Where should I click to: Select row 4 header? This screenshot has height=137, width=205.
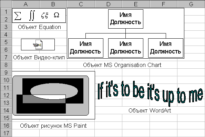6,35
